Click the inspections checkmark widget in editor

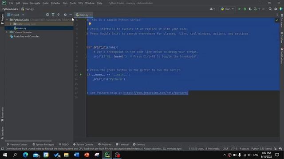tap(277, 20)
